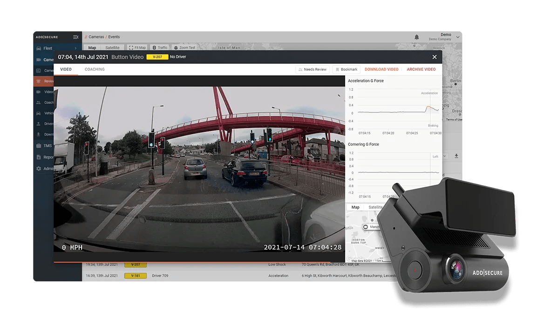Click the peak on the Acceleration G Force graph
The height and width of the screenshot is (319, 550).
click(428, 107)
